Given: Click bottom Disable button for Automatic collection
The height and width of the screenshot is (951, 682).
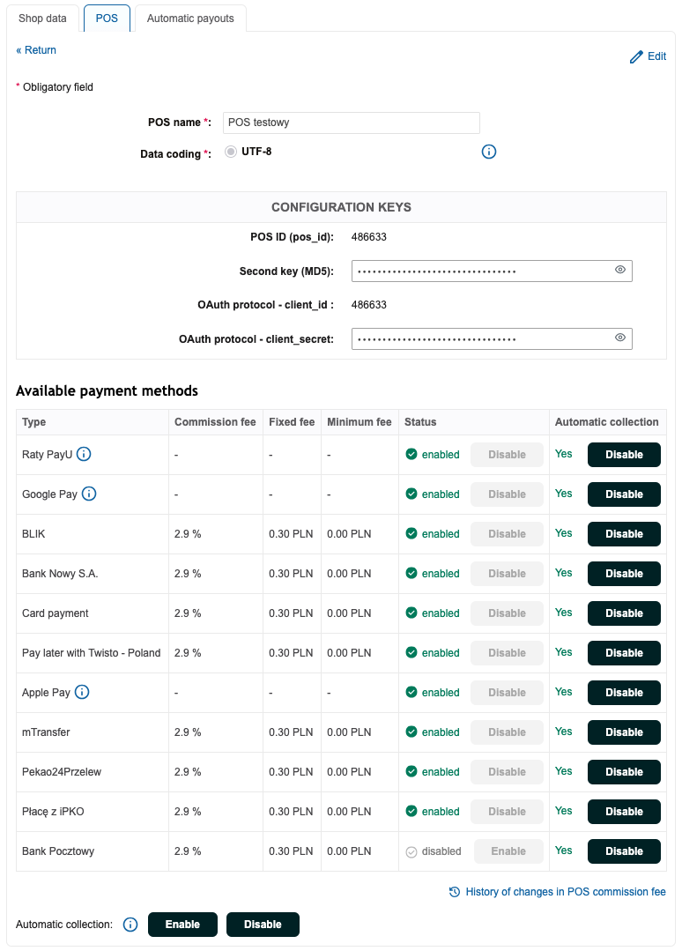Looking at the screenshot, I should (263, 925).
